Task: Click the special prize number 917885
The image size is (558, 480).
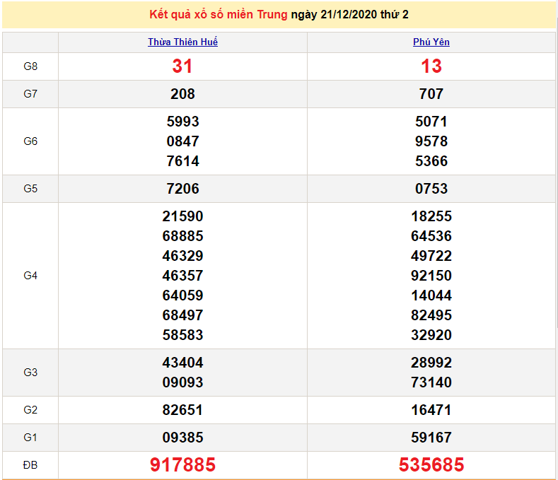Action: (x=182, y=464)
